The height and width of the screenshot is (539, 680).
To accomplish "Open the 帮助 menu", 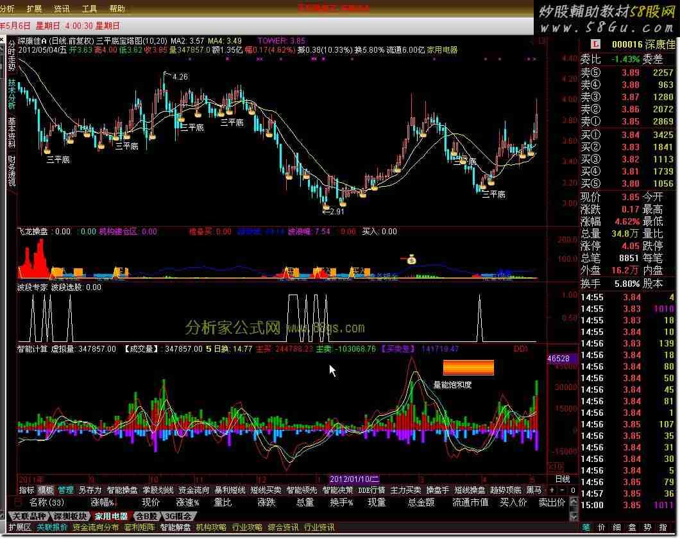I will pyautogui.click(x=117, y=9).
